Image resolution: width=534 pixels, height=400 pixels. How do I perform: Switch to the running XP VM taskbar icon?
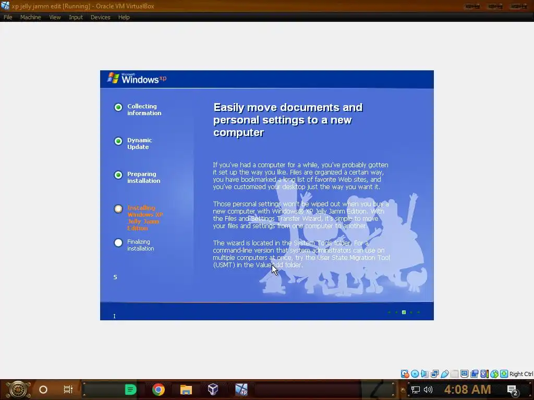tap(241, 390)
